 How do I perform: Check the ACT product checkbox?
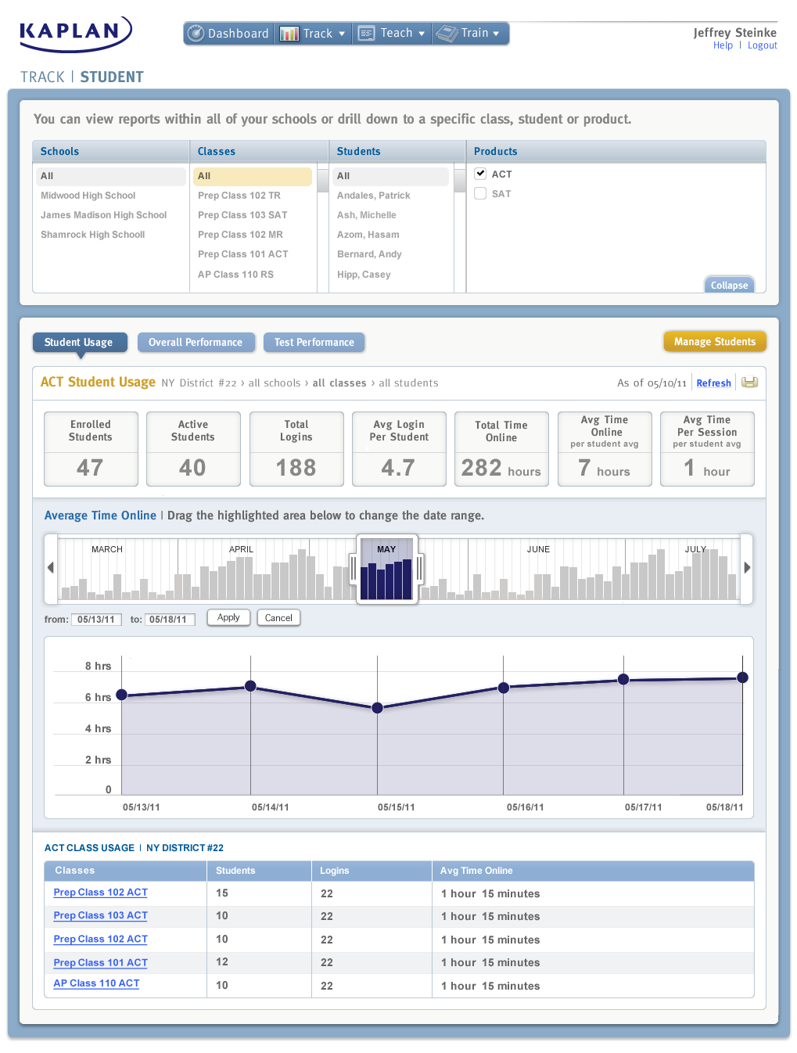[480, 174]
